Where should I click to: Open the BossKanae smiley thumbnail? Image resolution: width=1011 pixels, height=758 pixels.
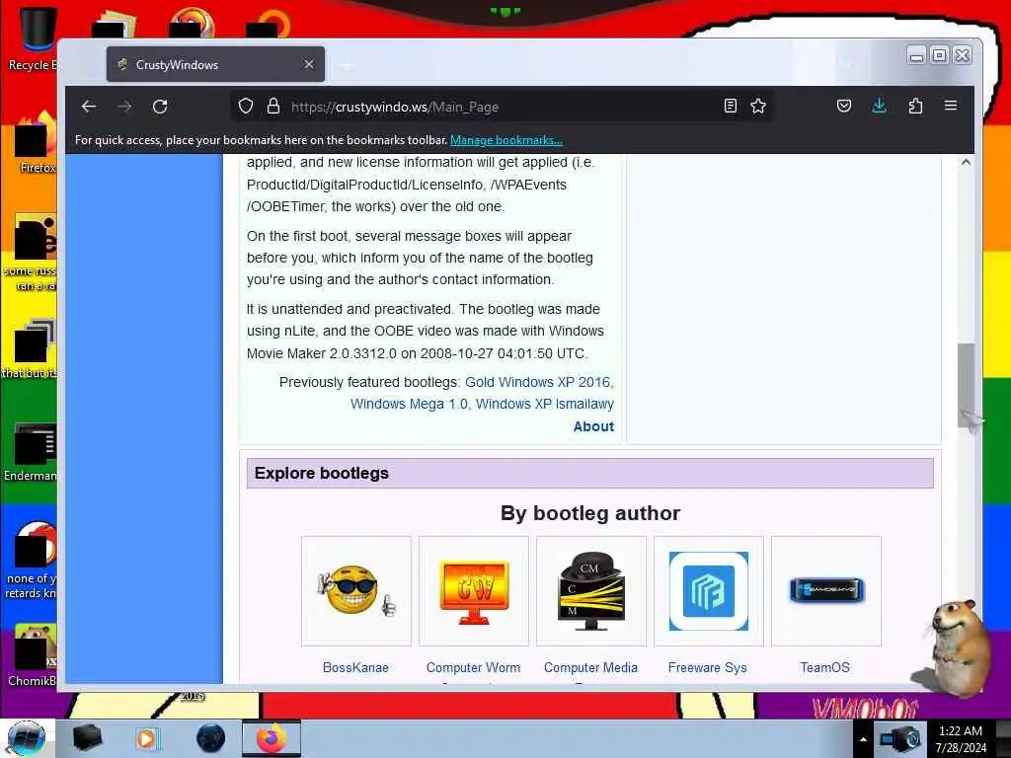click(x=355, y=591)
